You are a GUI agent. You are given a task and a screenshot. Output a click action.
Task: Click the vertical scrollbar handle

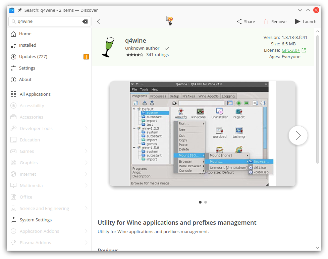click(x=318, y=99)
